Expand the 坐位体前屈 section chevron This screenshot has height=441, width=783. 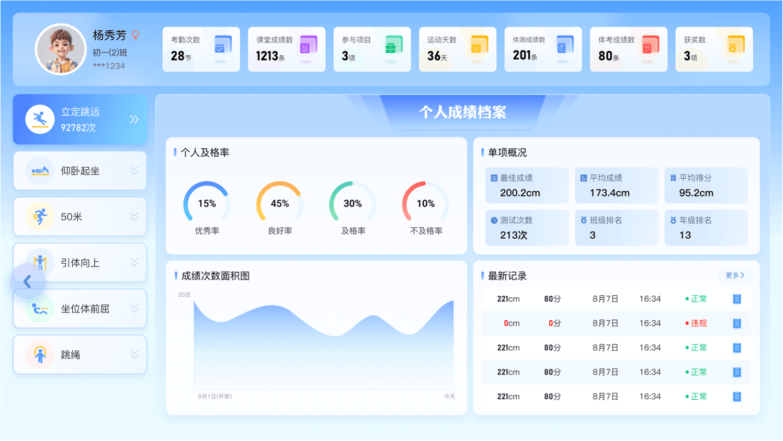click(134, 309)
